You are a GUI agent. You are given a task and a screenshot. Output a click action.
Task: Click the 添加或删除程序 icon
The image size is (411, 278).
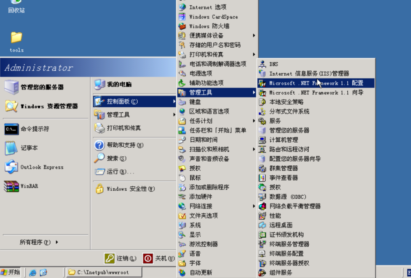point(182,187)
